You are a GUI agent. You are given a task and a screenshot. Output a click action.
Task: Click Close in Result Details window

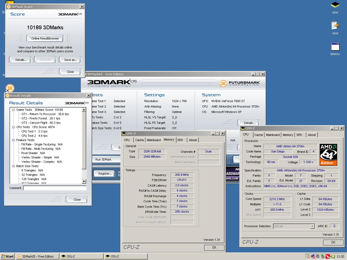(x=77, y=200)
